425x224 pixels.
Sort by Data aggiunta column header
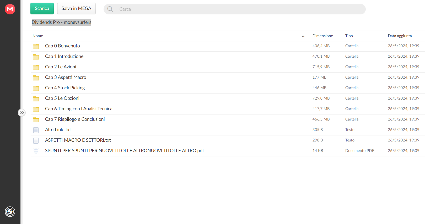tap(400, 36)
